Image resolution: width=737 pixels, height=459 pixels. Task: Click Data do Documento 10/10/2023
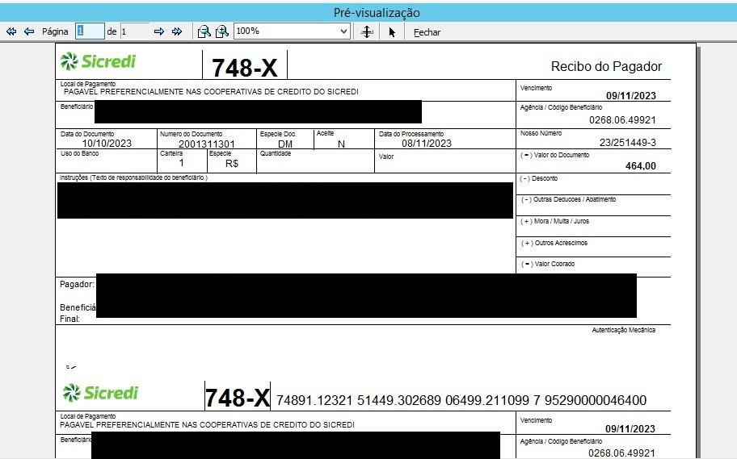(107, 144)
